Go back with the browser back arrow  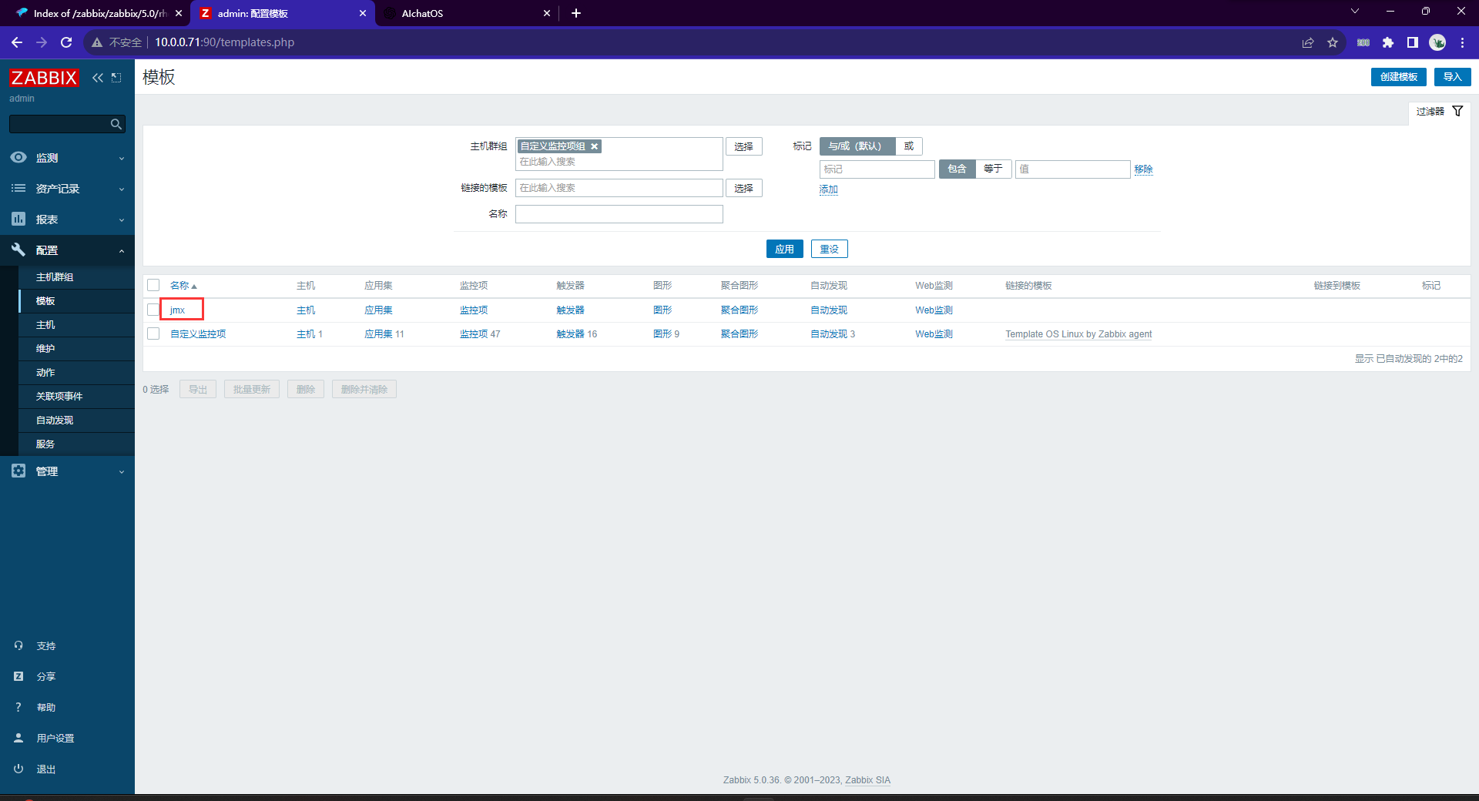pyautogui.click(x=17, y=42)
